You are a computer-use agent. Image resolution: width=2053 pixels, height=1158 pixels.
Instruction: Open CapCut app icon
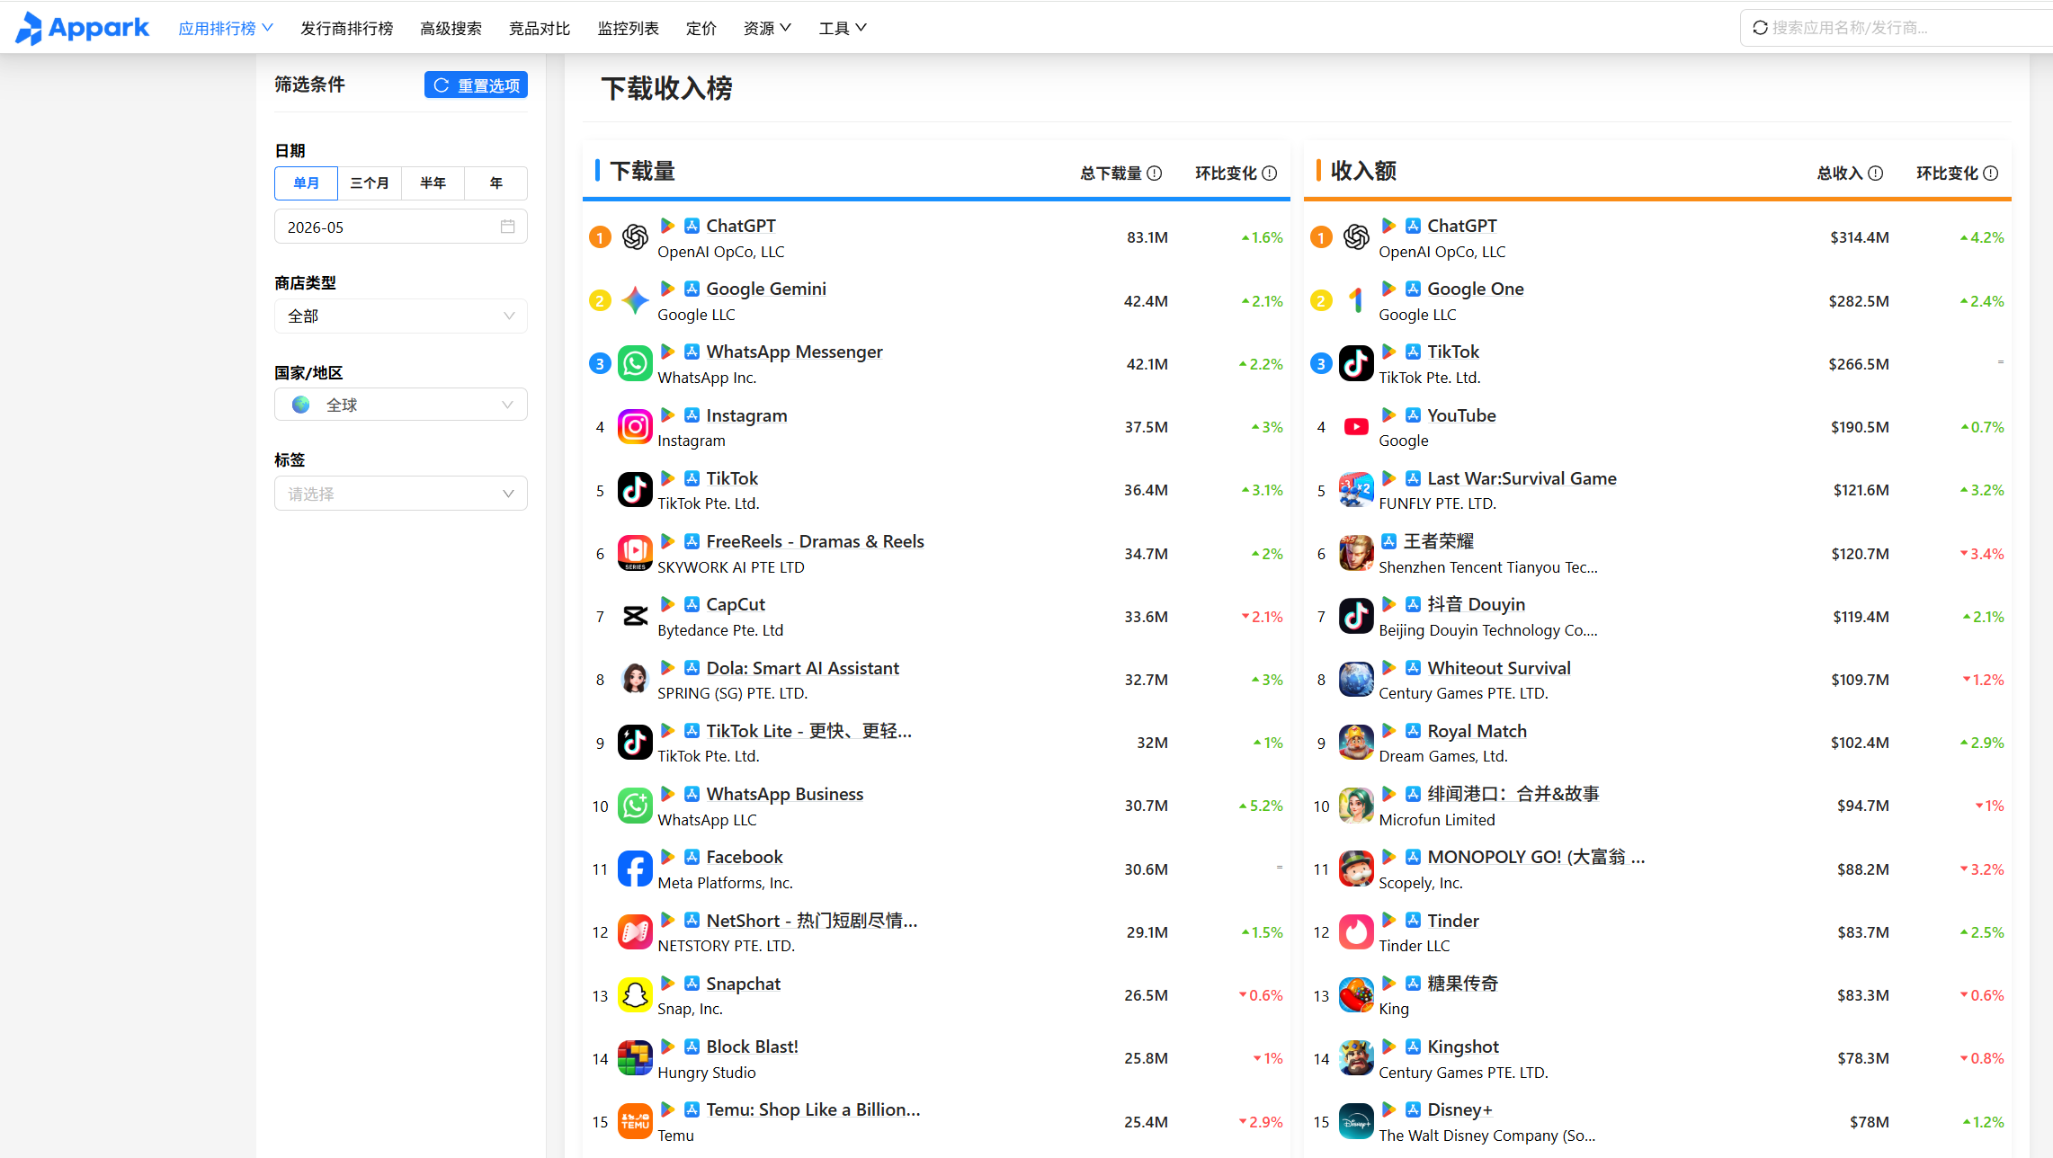635,617
